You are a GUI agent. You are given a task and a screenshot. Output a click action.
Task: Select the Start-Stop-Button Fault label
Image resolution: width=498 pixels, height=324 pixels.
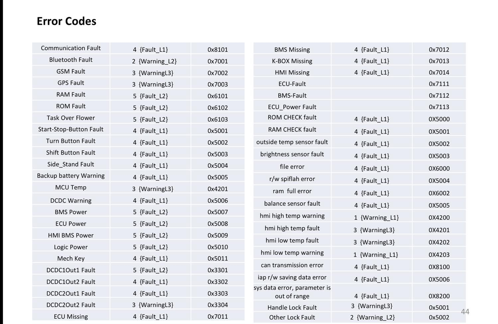coord(71,129)
